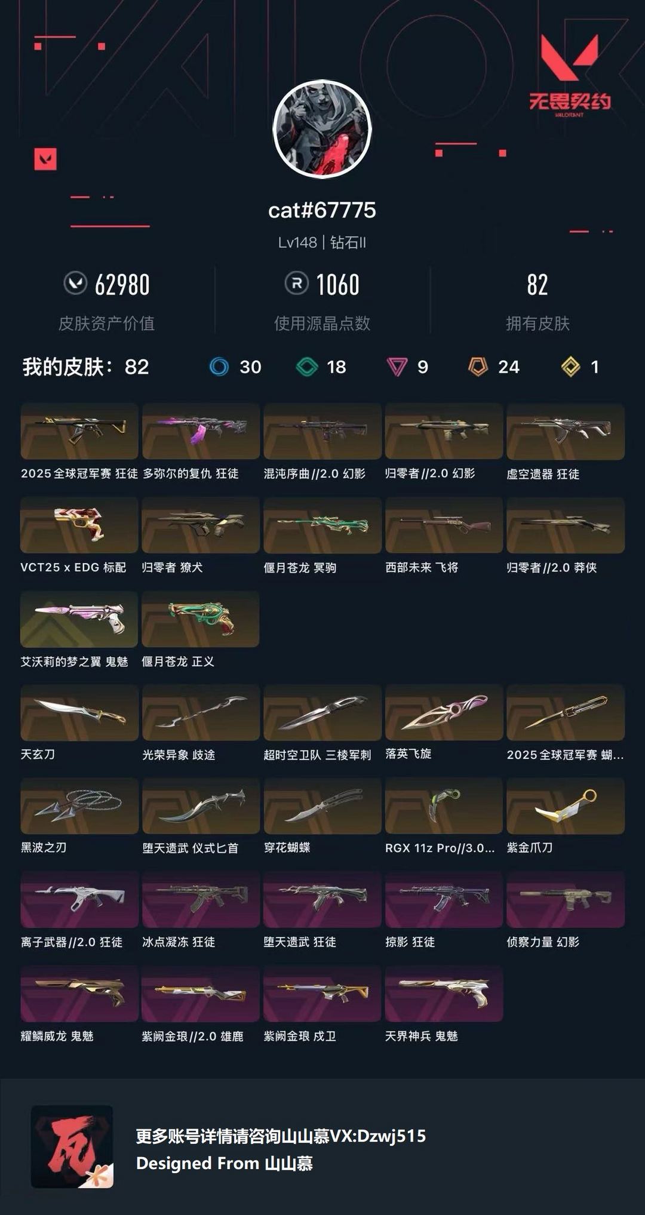
Task: Click the cat#67775 player name
Action: coord(322,210)
